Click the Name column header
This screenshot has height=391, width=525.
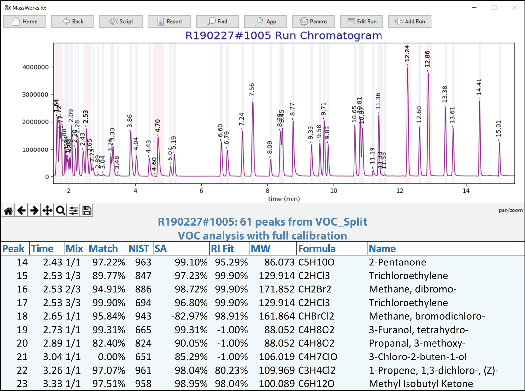coord(382,249)
